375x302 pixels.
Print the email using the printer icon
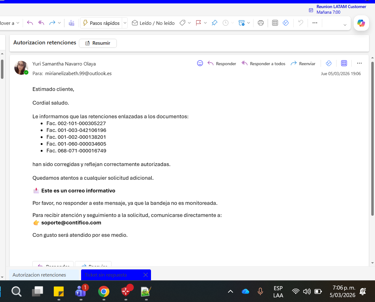coord(261,23)
